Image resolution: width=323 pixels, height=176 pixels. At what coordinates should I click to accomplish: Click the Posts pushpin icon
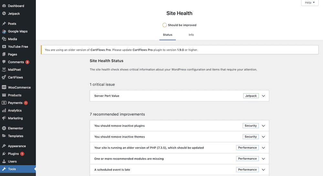[x=4, y=24]
